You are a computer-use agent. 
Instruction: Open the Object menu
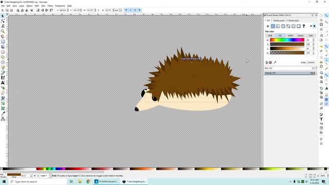29,6
